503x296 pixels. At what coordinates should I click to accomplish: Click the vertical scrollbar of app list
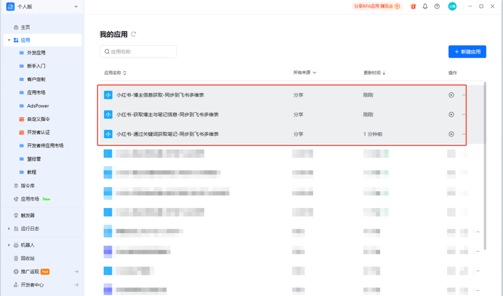pyautogui.click(x=485, y=165)
